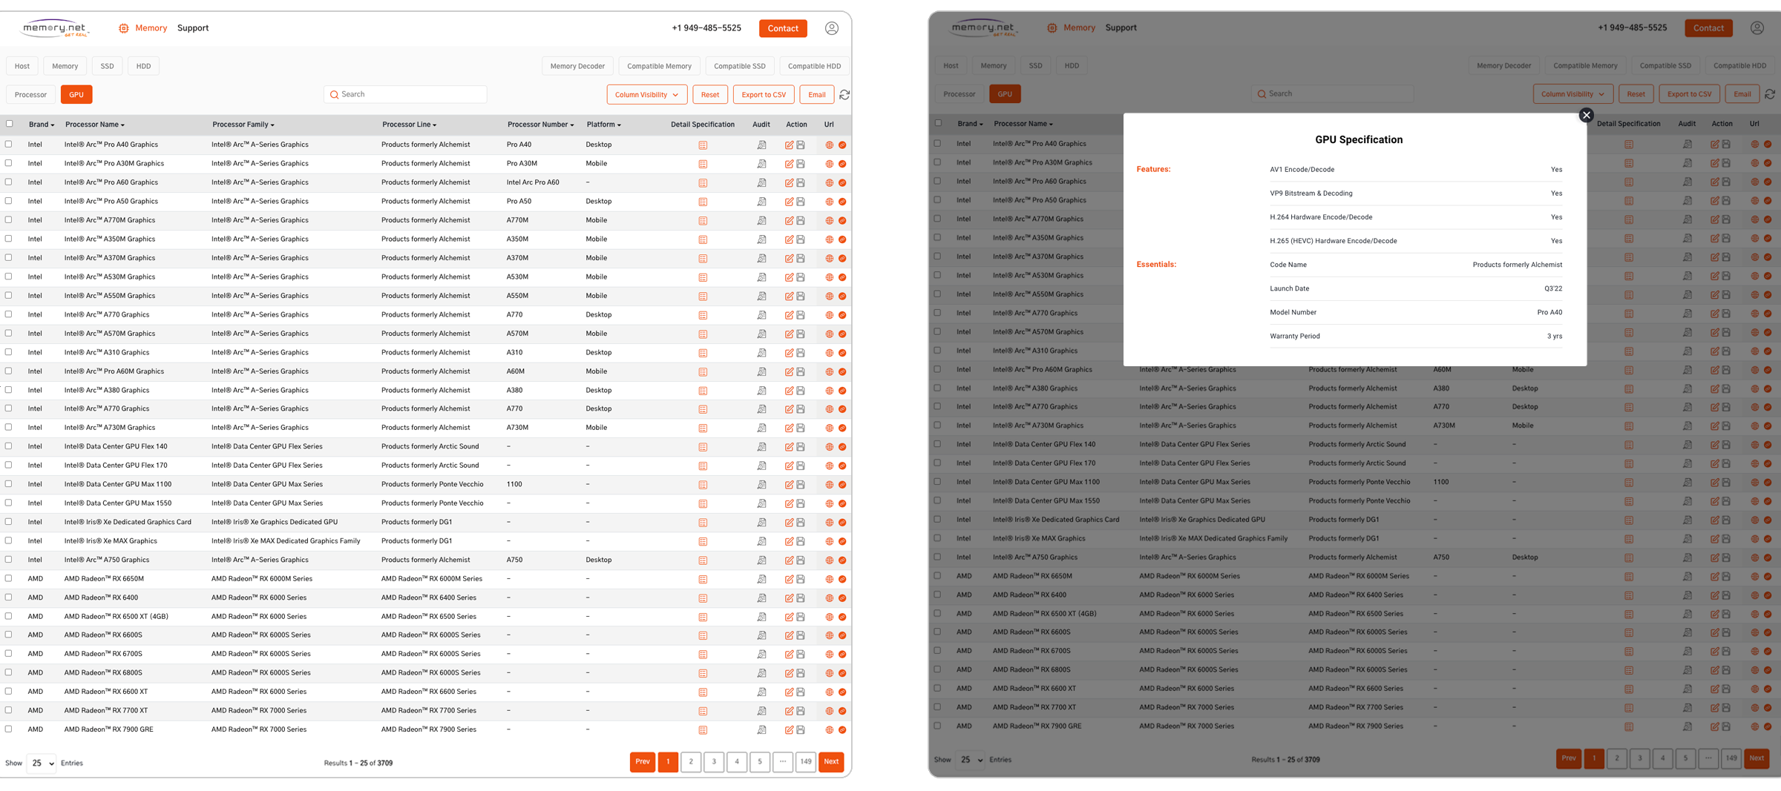This screenshot has width=1781, height=791.
Task: Refresh the table using the refresh icon beside Email
Action: pyautogui.click(x=845, y=94)
